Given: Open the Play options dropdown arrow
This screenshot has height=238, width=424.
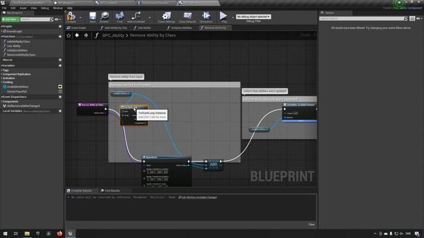Looking at the screenshot, I should [233, 18].
